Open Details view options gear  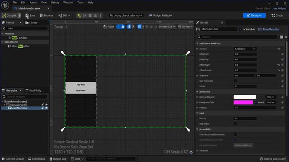click(286, 37)
